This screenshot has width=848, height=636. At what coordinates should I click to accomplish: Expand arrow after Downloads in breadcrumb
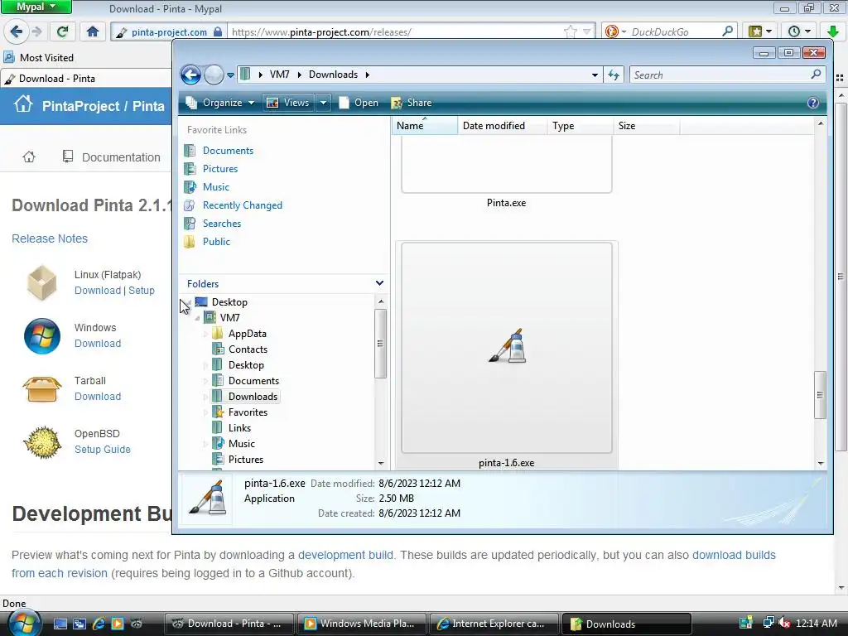coord(368,75)
